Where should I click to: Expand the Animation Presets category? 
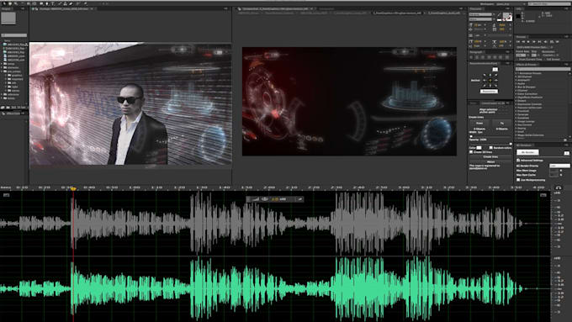tap(516, 73)
